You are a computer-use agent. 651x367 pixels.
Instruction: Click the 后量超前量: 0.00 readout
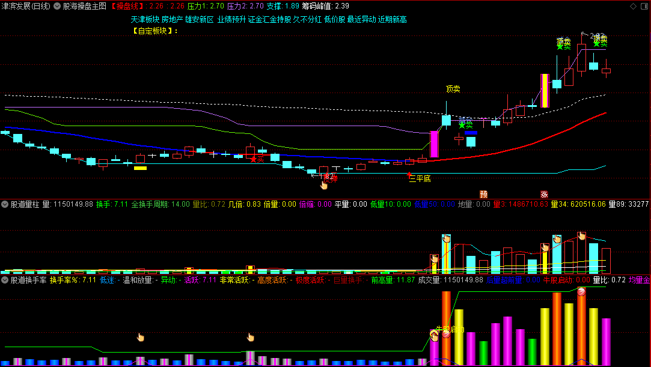click(513, 280)
